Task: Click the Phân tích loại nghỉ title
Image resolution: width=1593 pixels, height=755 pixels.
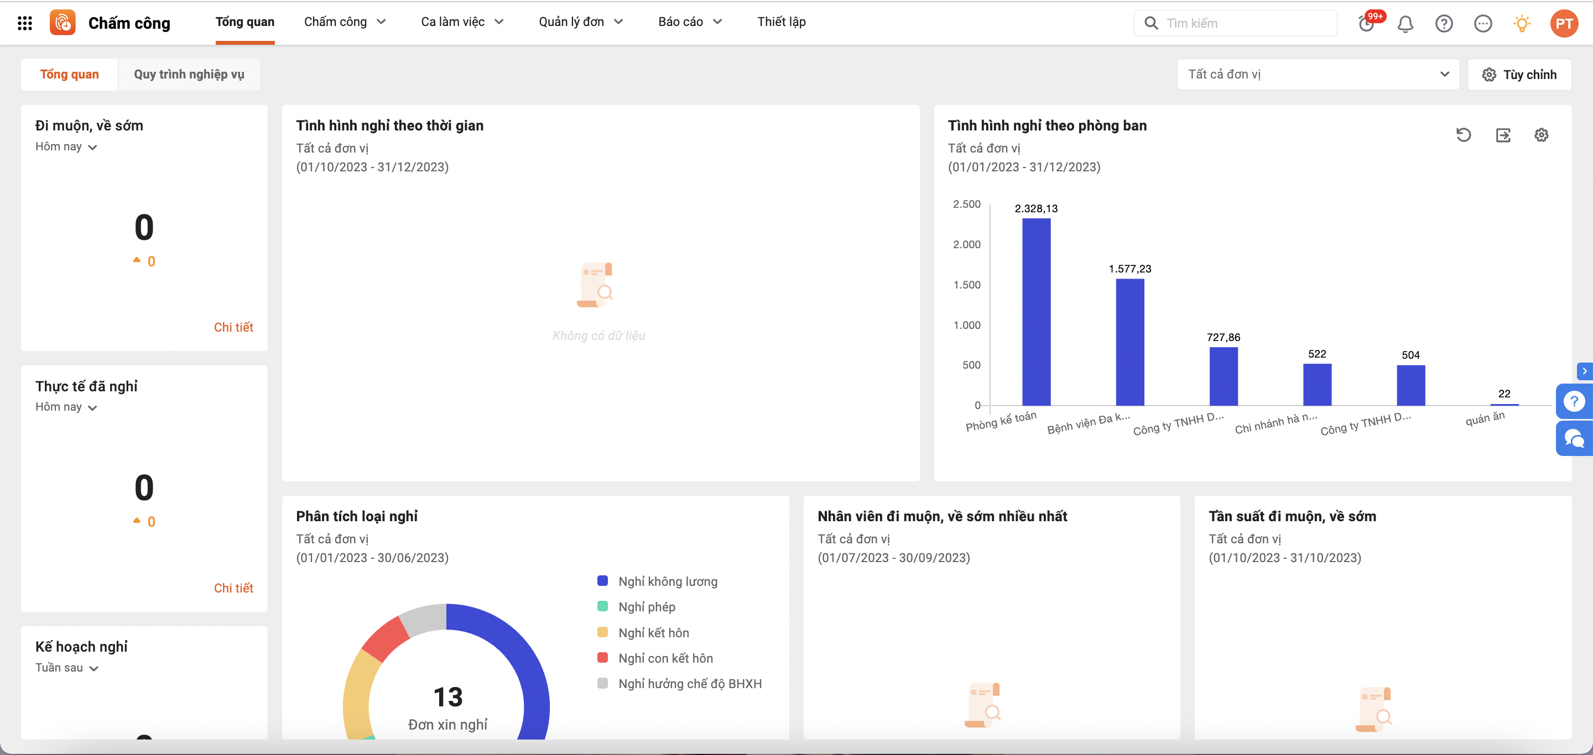Action: [x=357, y=517]
